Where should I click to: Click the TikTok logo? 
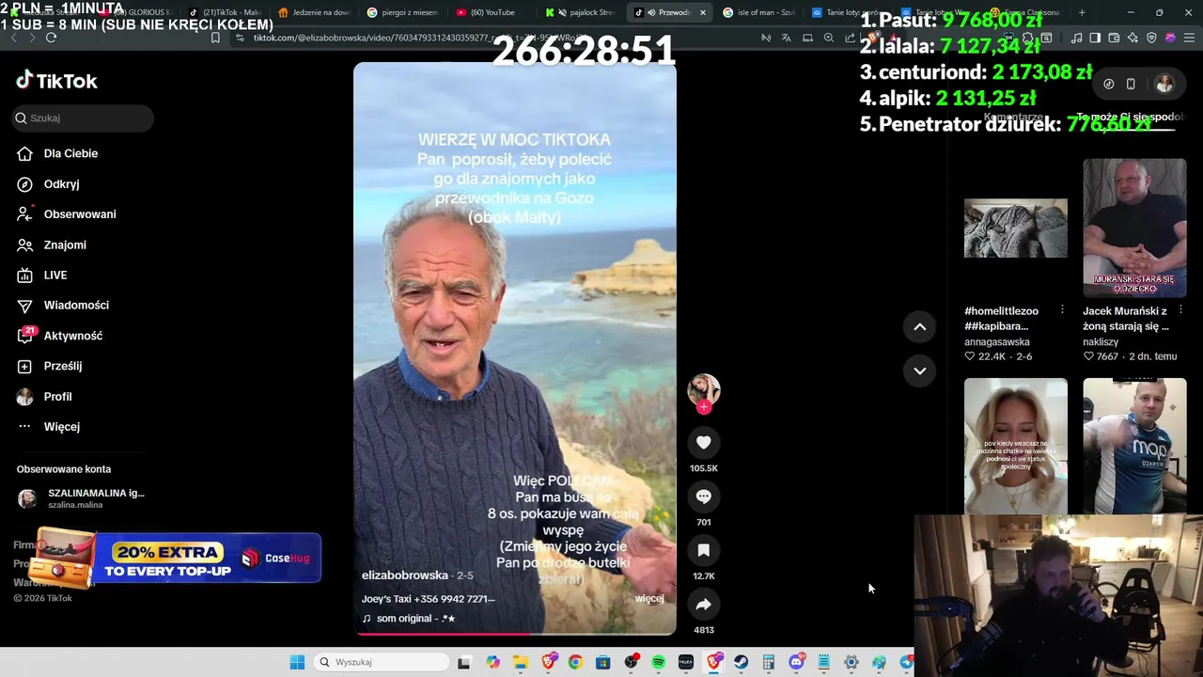pyautogui.click(x=56, y=81)
